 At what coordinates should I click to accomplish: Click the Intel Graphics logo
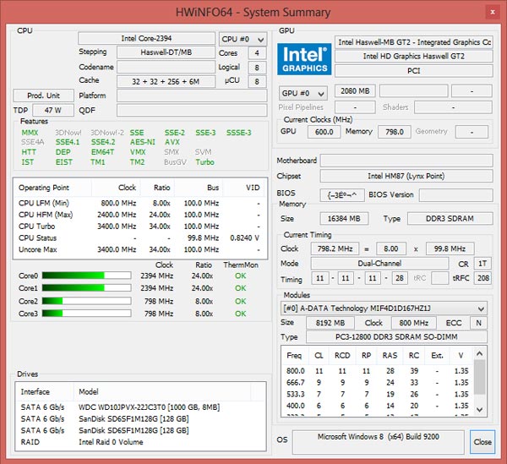point(304,59)
